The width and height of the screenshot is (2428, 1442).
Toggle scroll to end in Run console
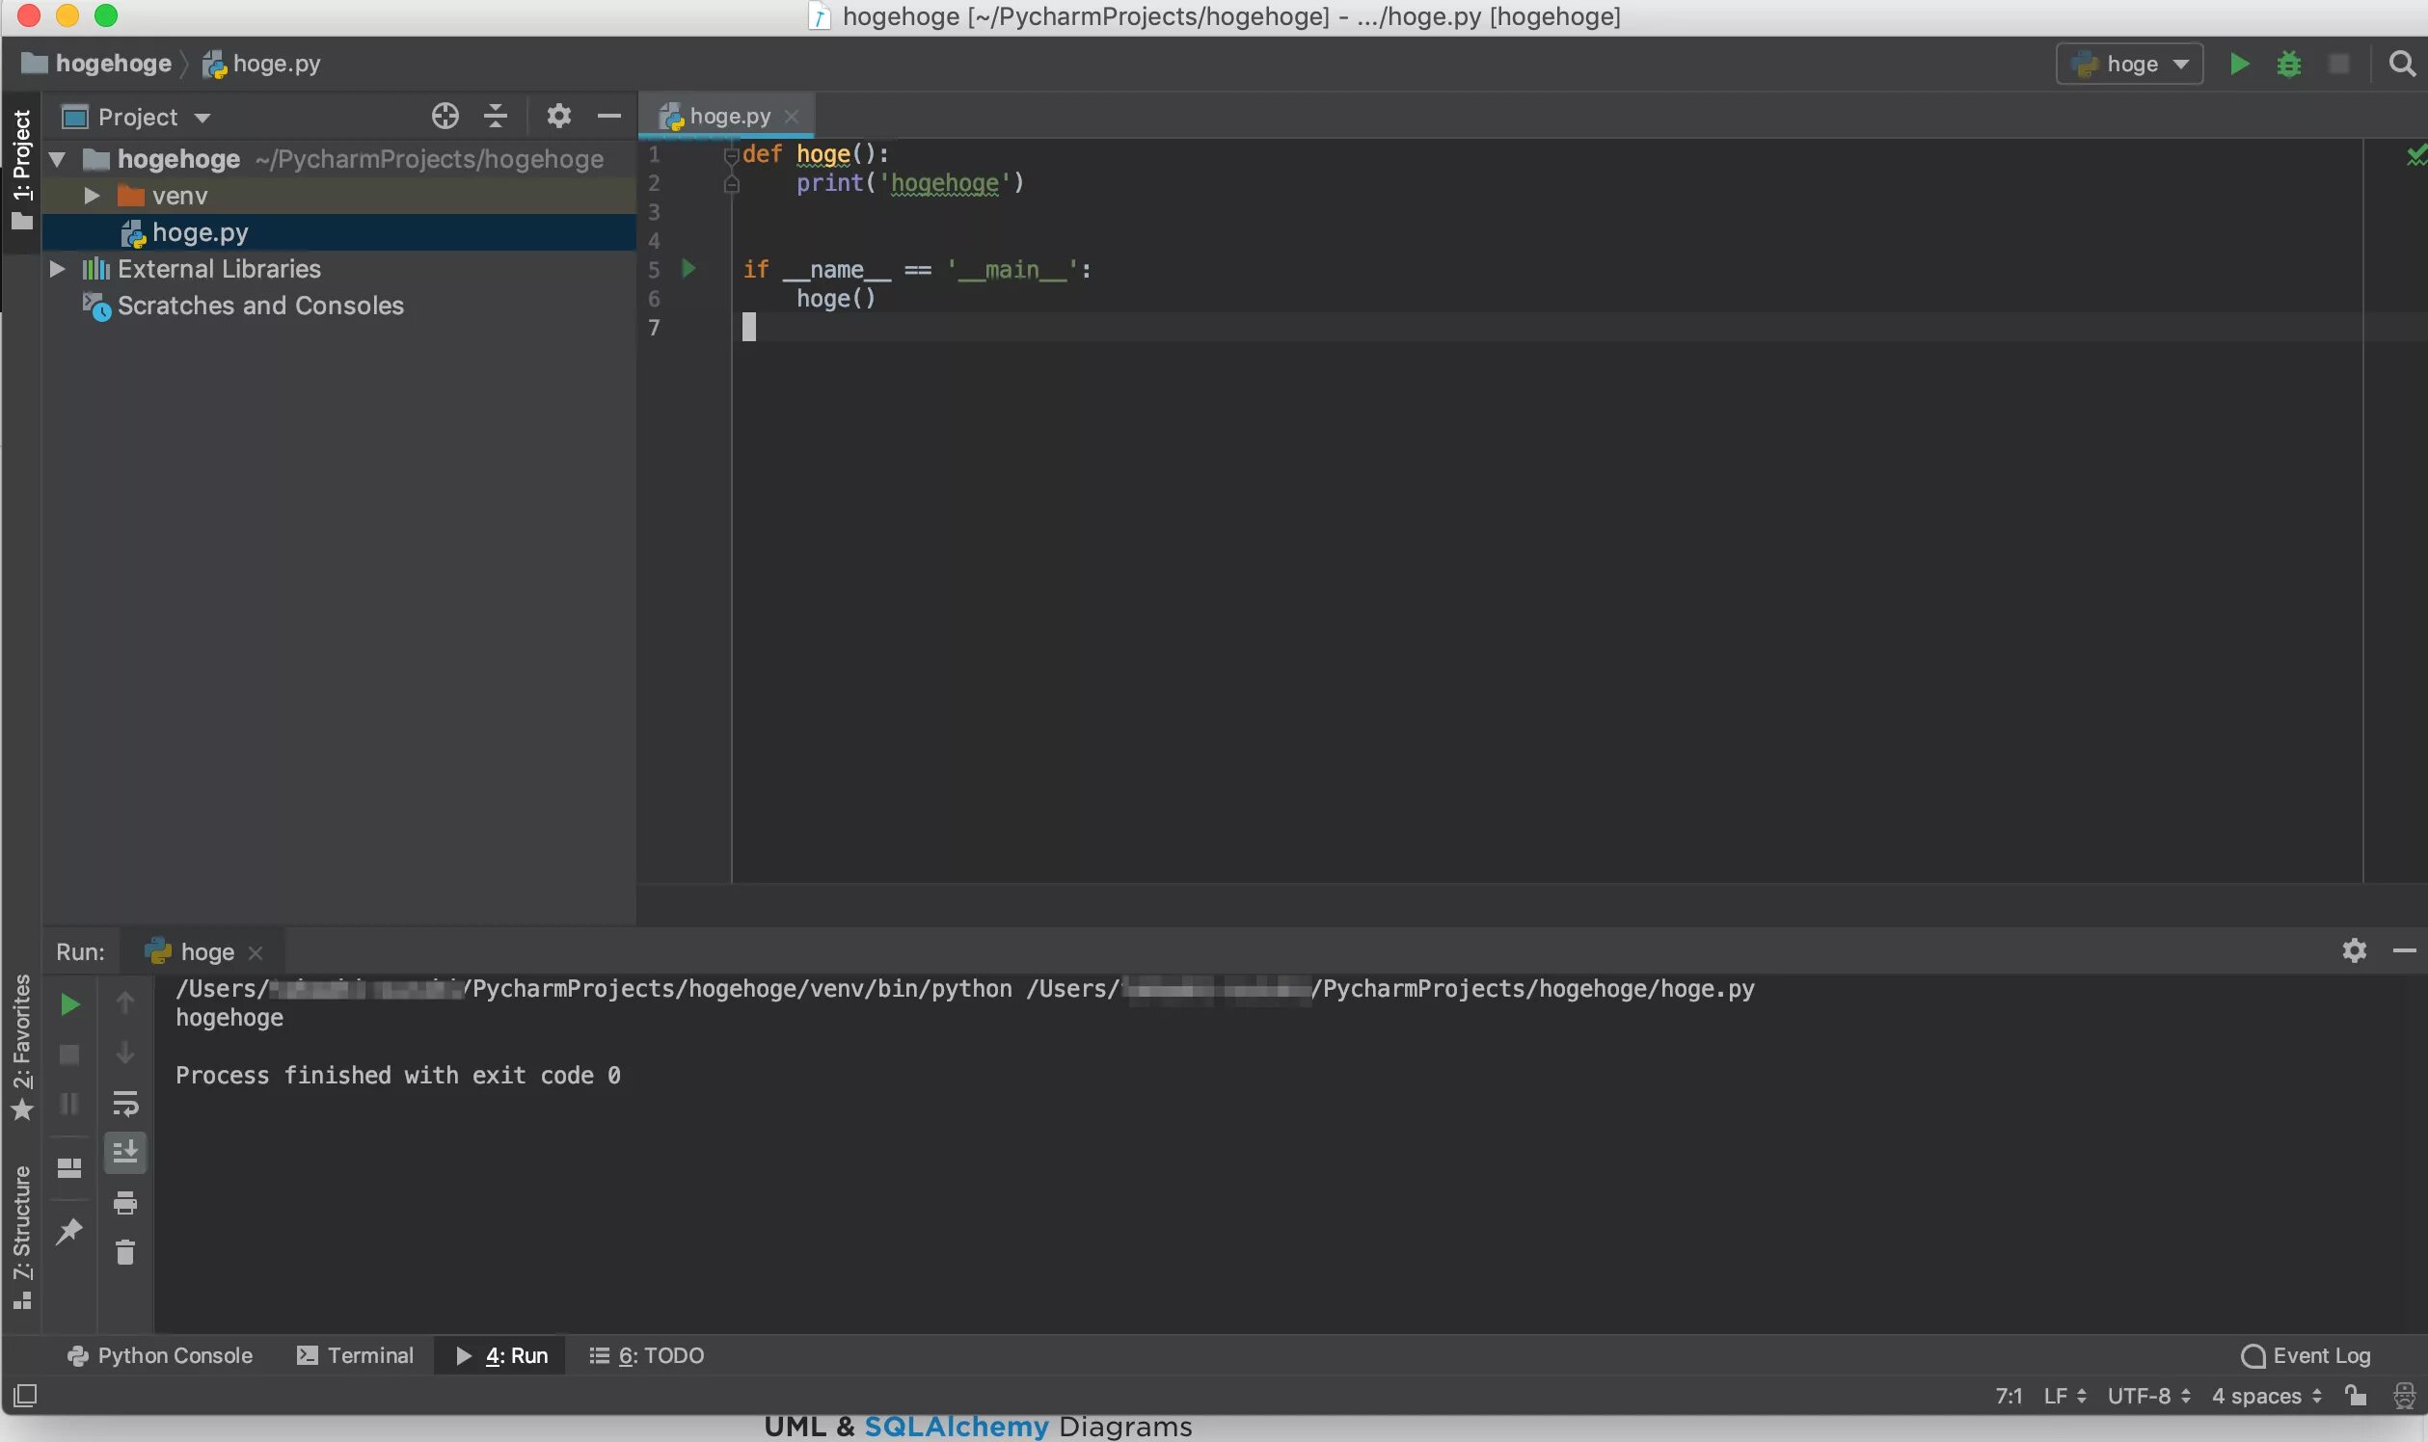point(125,1153)
